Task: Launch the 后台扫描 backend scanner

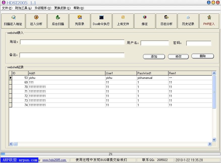Action: (58, 21)
